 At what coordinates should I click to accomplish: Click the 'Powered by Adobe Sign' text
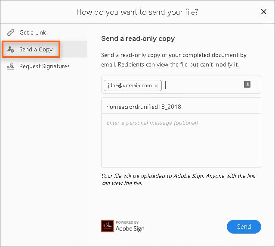tap(130, 227)
